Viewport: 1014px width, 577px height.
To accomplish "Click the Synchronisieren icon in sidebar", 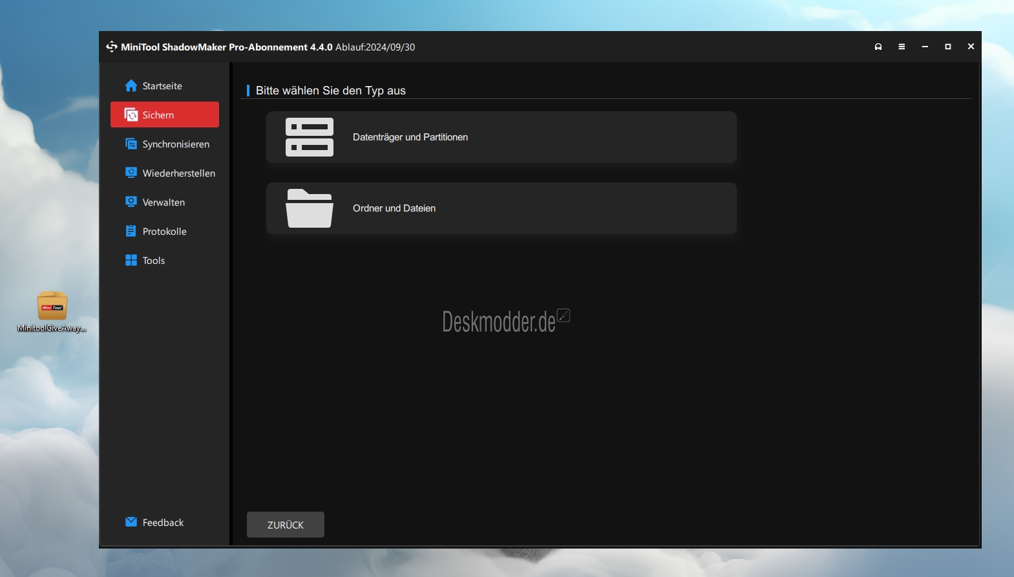I will (x=131, y=144).
